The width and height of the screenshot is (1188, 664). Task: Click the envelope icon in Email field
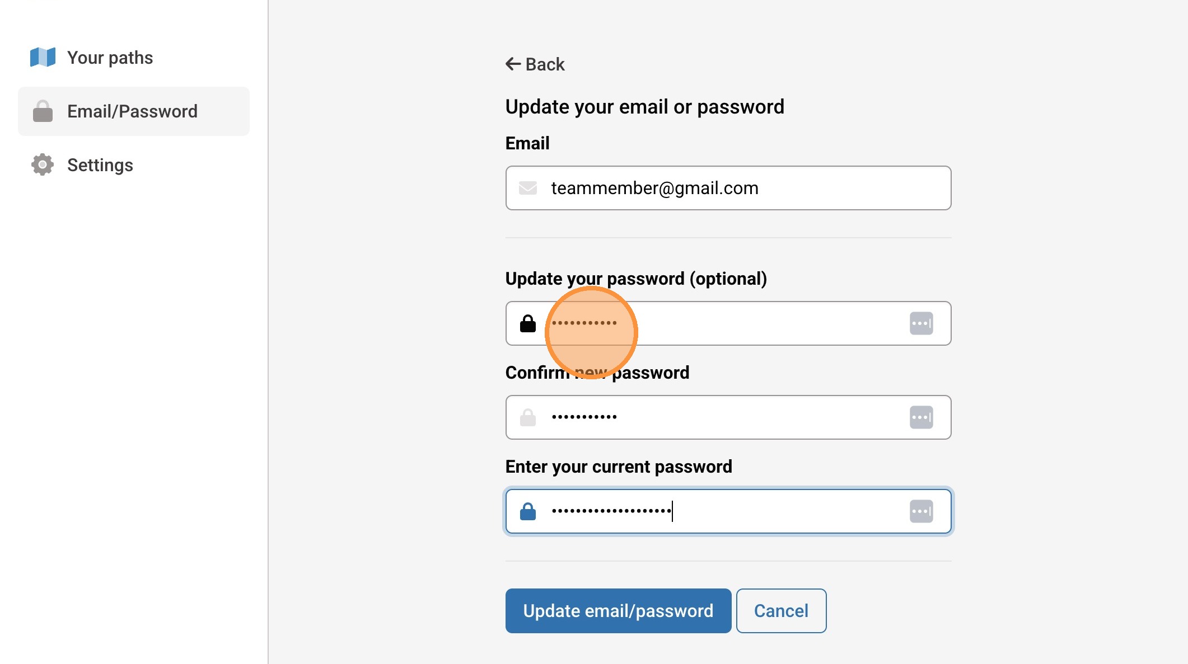(x=527, y=188)
